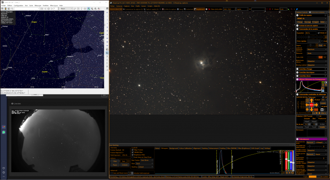Open Stacking Default dropdown
The image size is (330, 180).
(146, 167)
